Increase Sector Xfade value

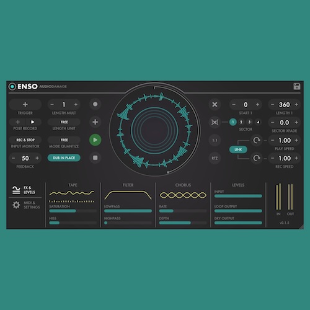(296, 122)
